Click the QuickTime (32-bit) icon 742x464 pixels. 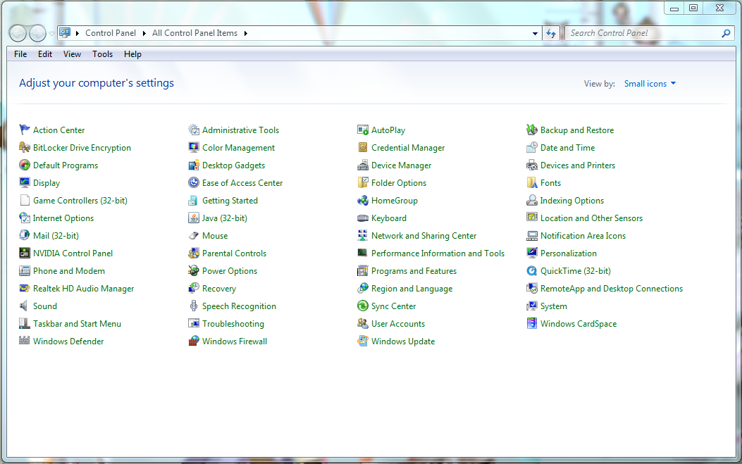pos(532,270)
